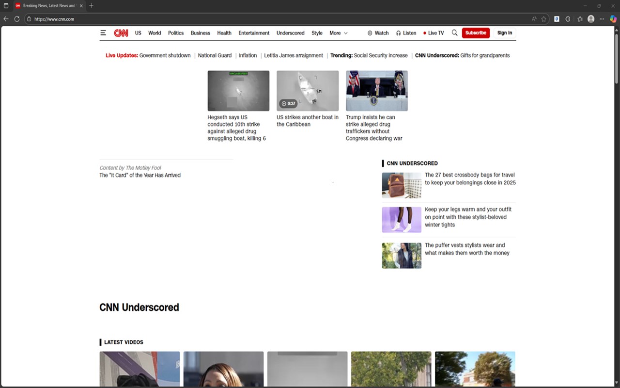Open Underscored in the navigation bar

[291, 33]
